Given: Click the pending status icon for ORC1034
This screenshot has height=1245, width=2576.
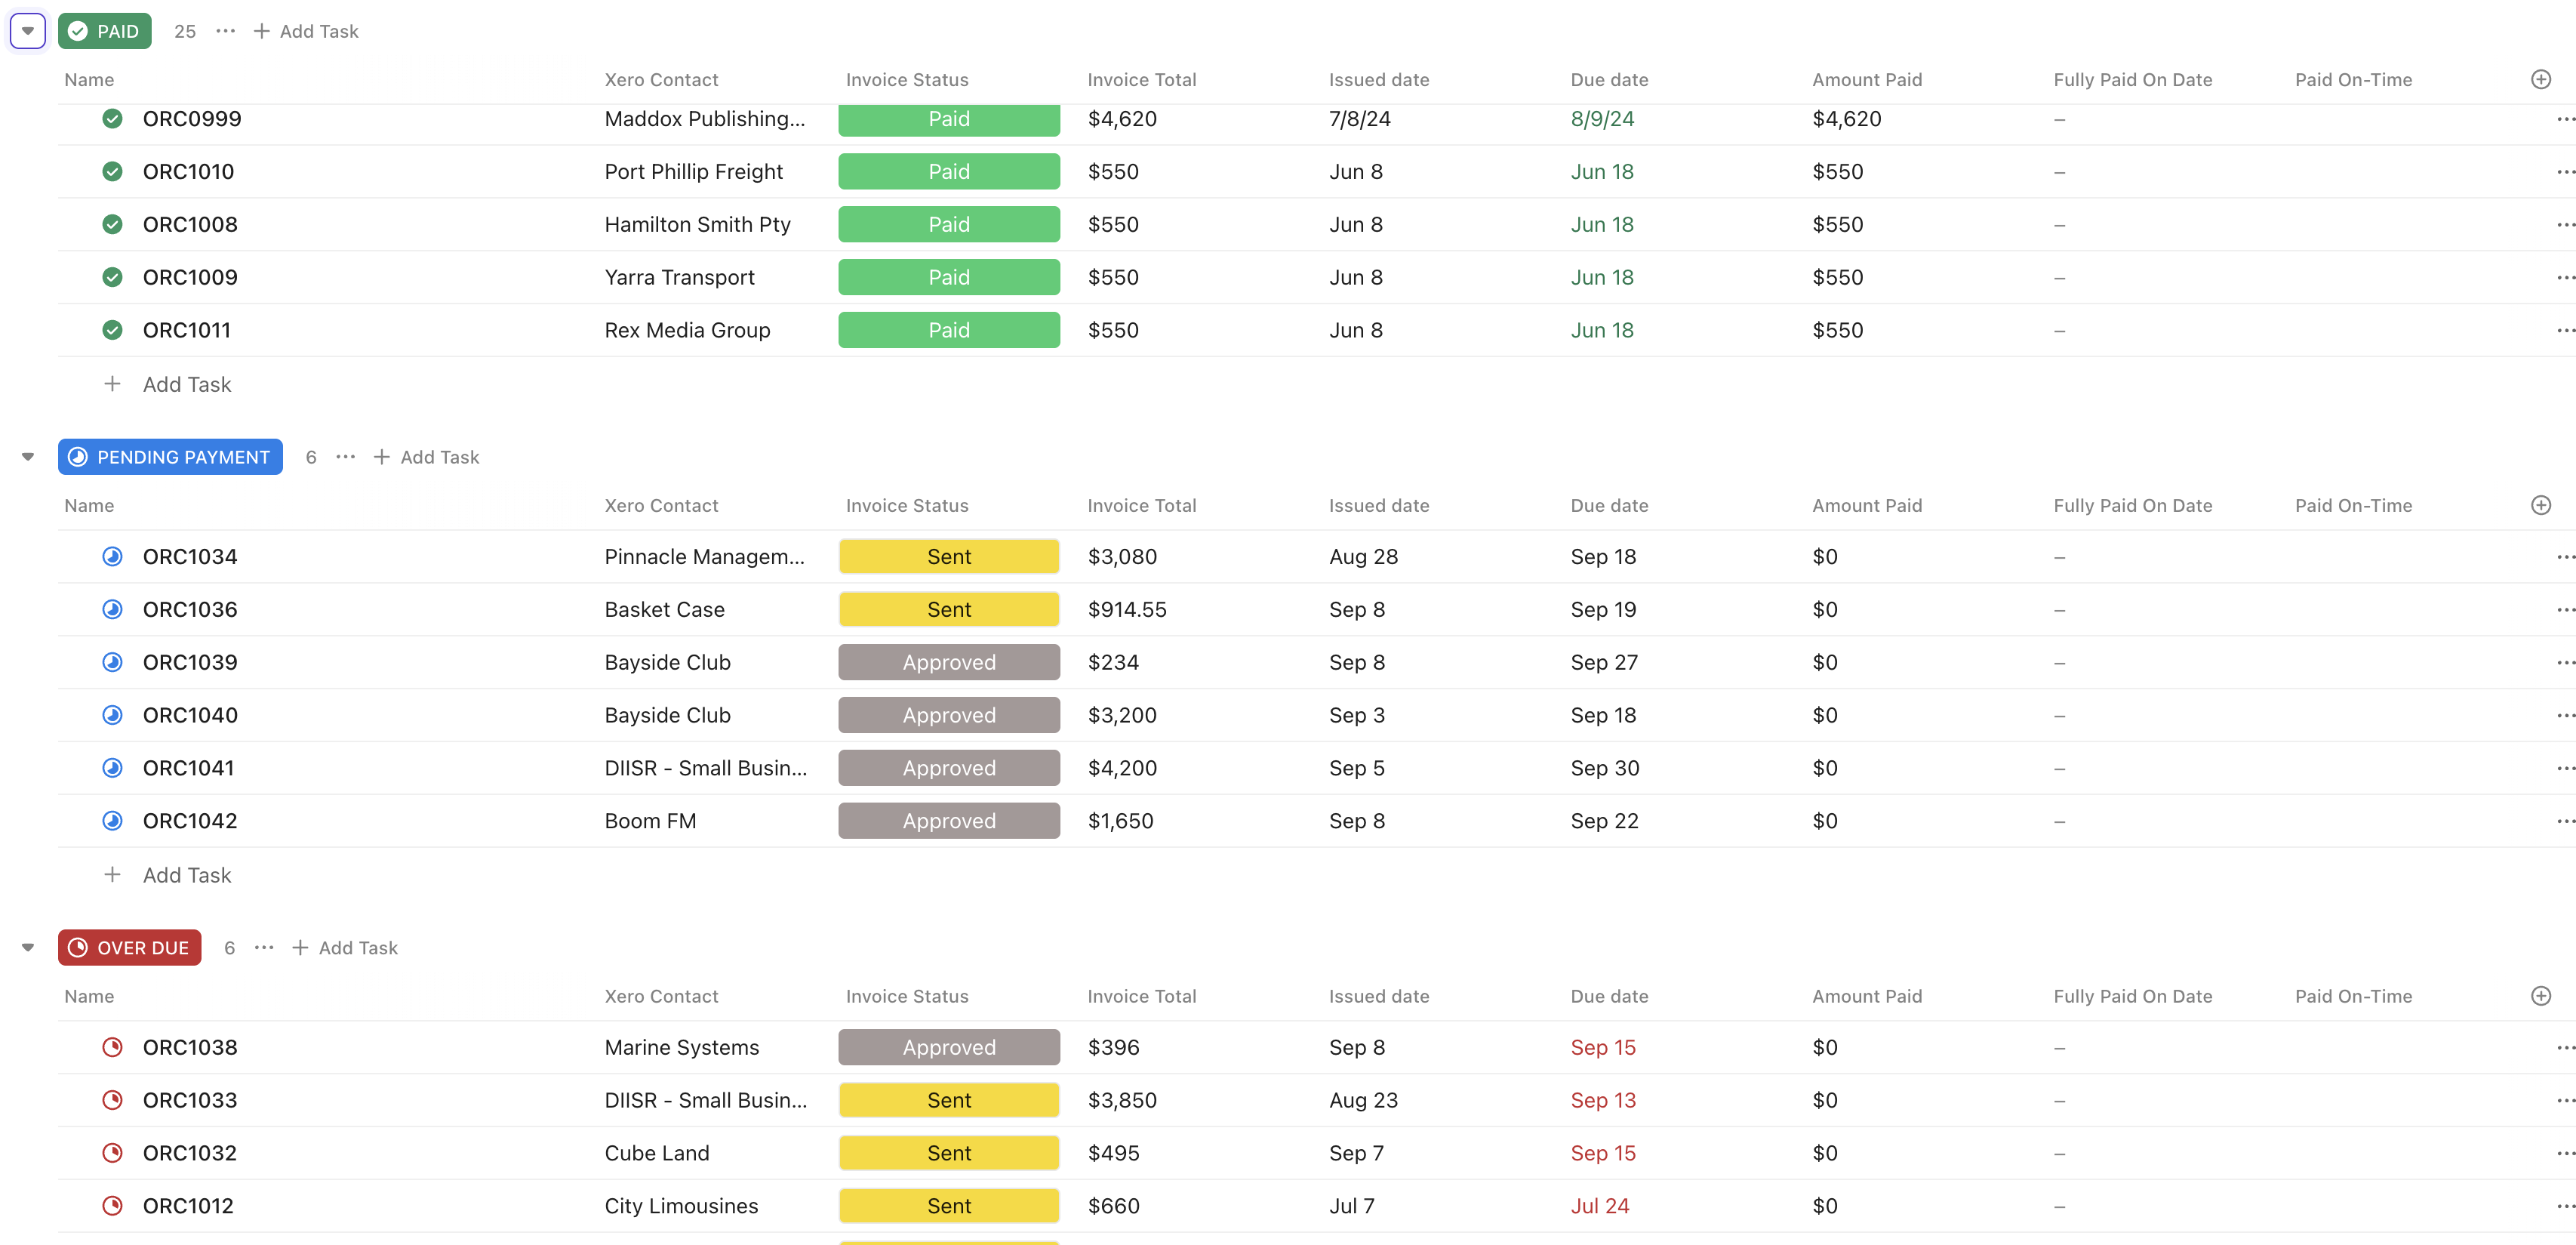Looking at the screenshot, I should coord(112,557).
